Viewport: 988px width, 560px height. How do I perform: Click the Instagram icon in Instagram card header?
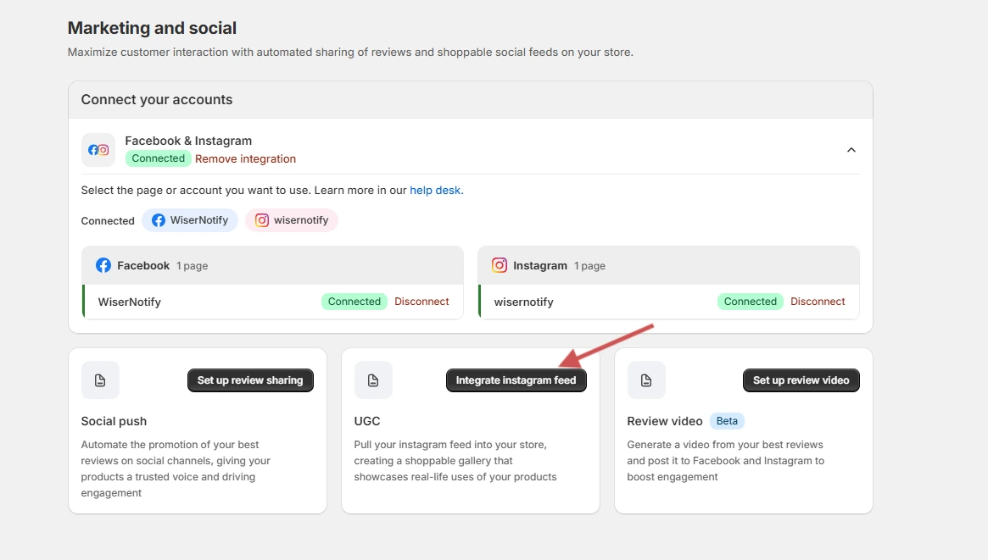tap(499, 265)
